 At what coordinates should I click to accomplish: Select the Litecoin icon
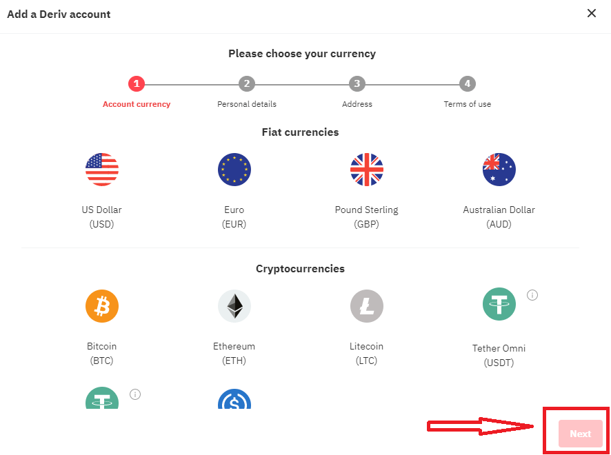pos(366,305)
